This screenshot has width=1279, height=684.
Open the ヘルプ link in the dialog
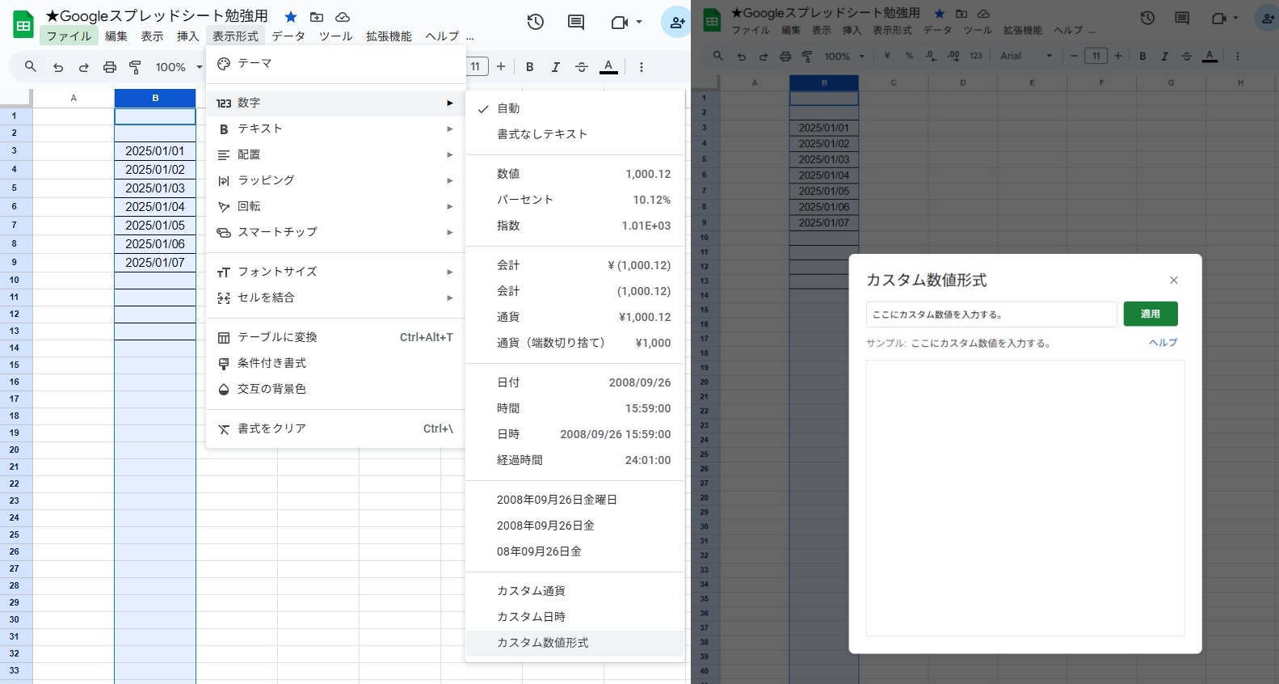coord(1163,343)
